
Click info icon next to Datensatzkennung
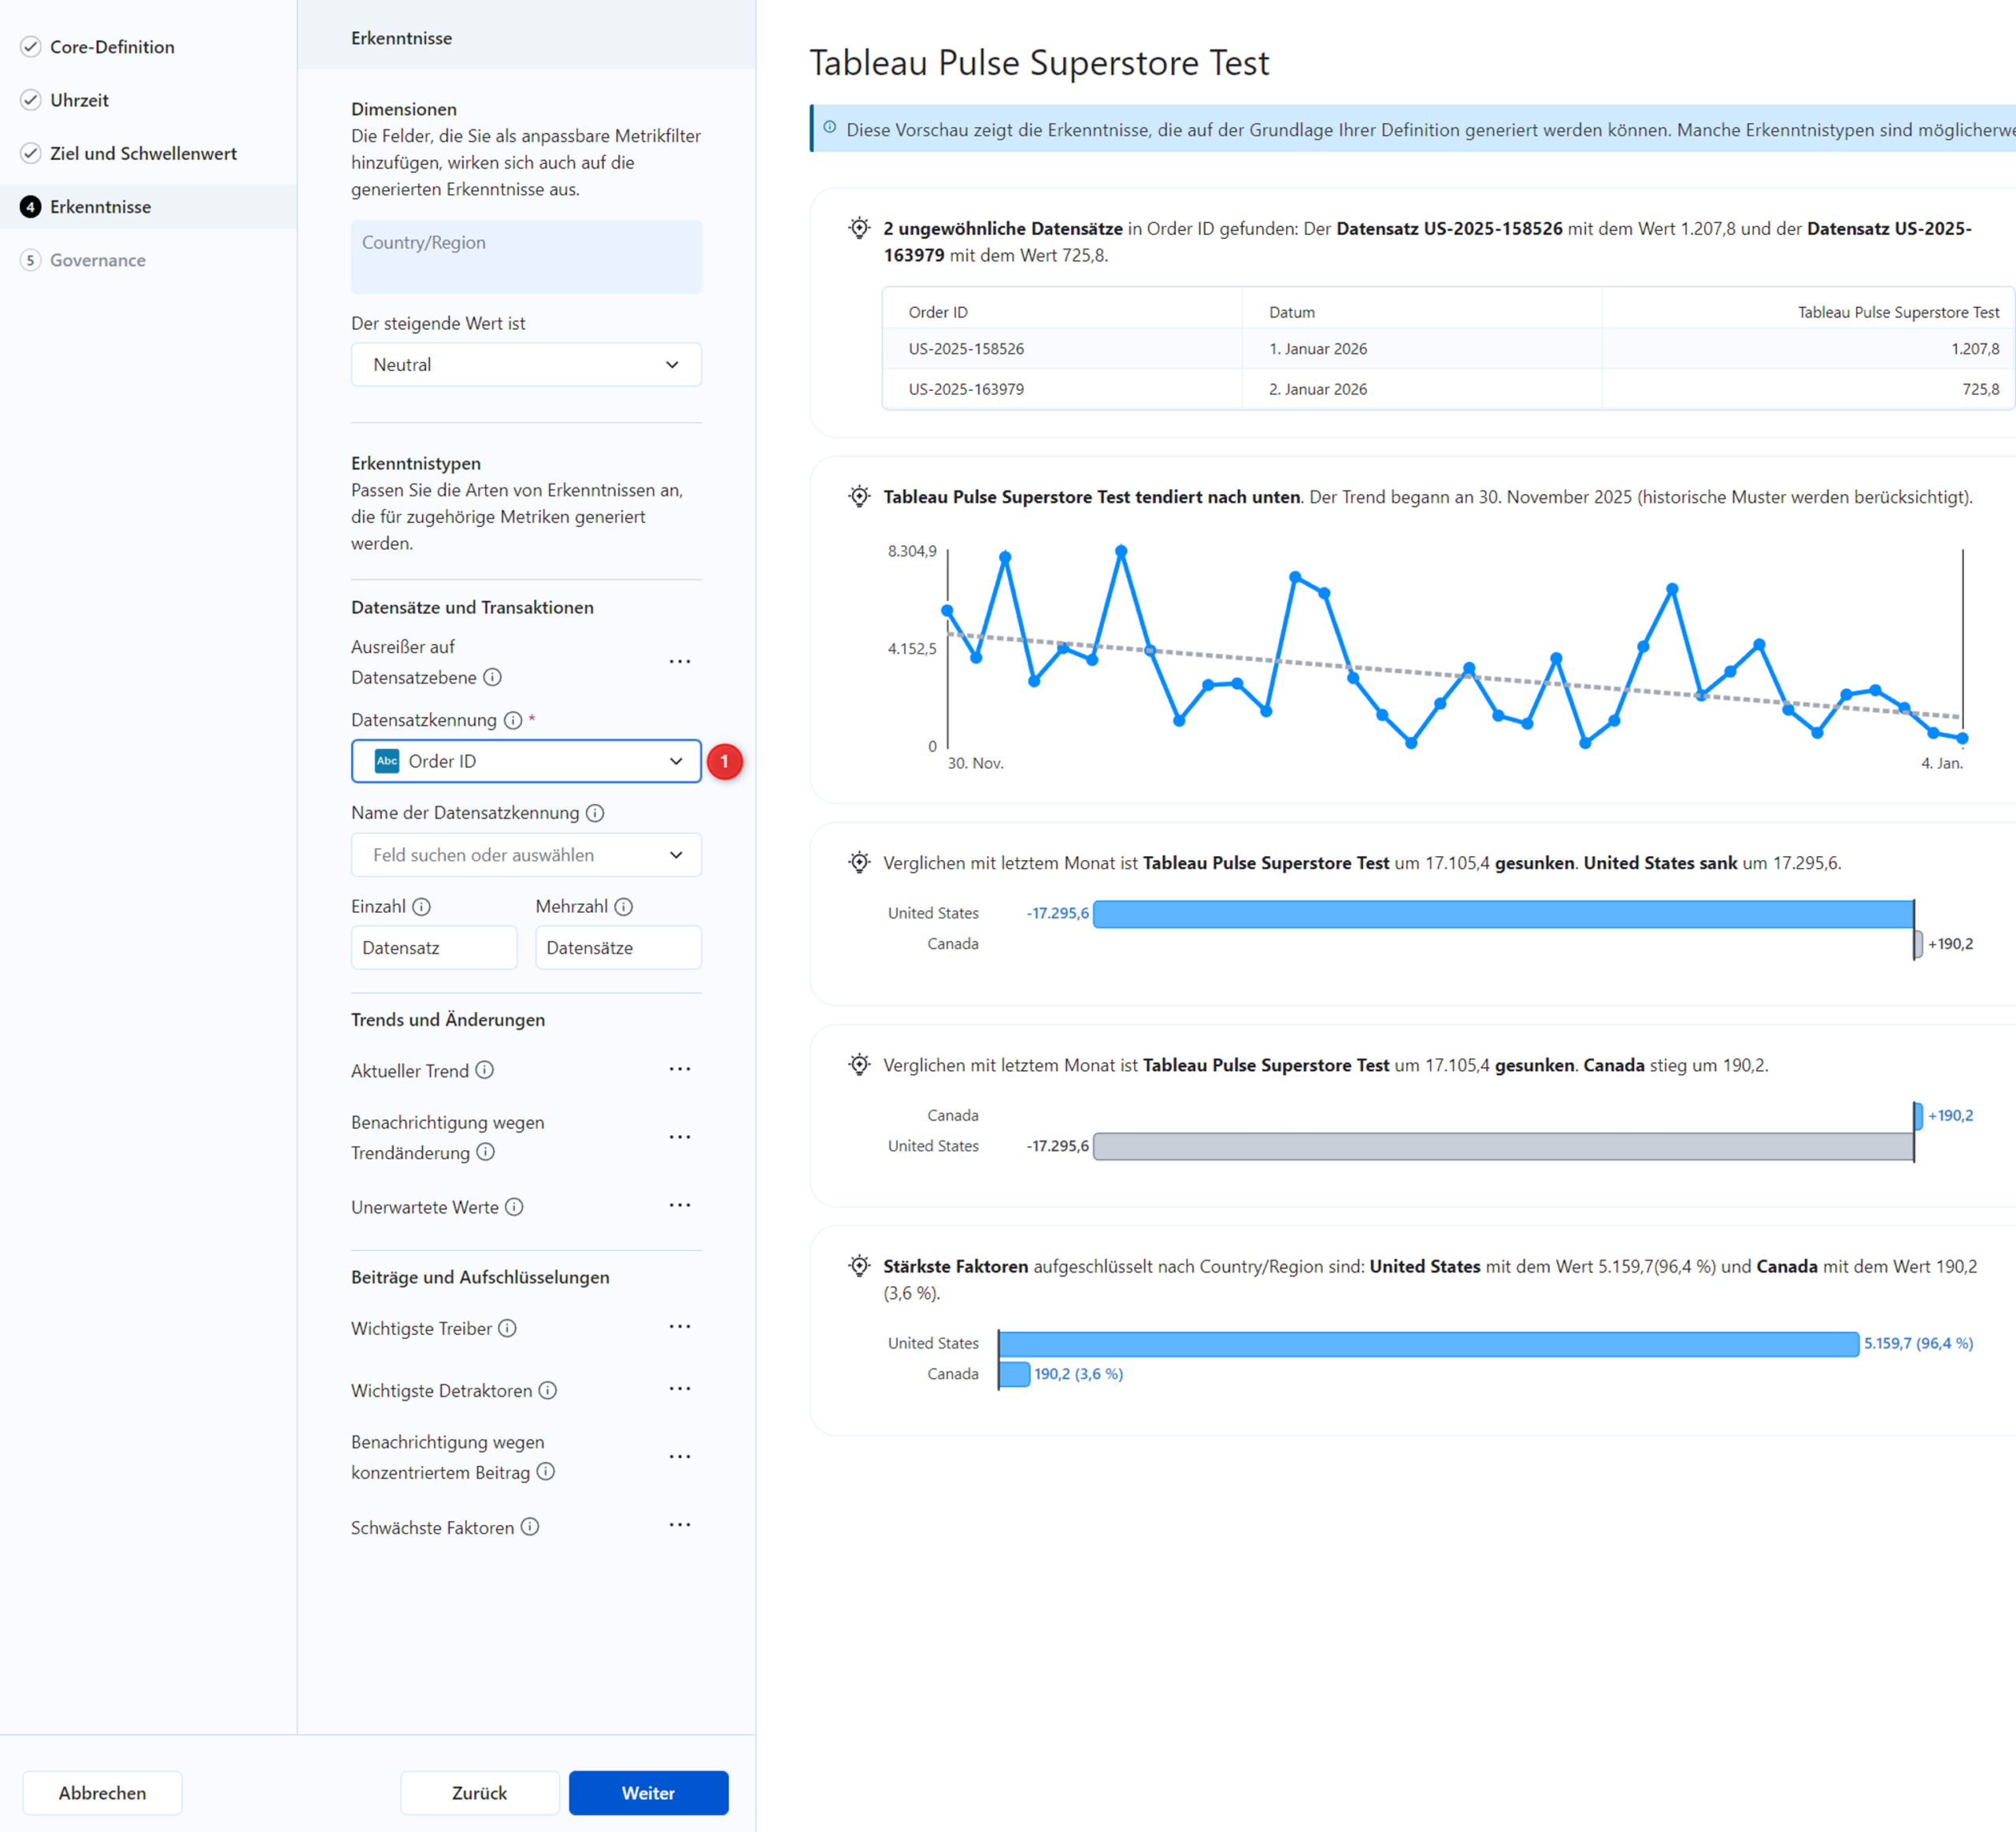click(x=513, y=720)
